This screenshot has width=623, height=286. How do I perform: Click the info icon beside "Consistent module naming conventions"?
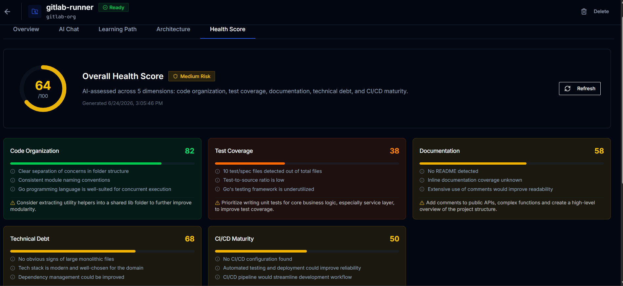[13, 180]
